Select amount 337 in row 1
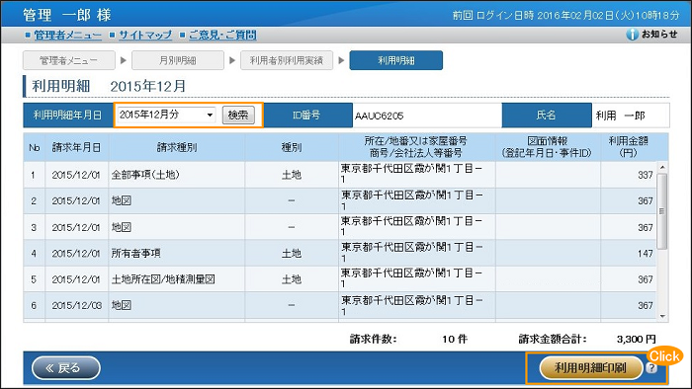692x389 pixels. (645, 175)
